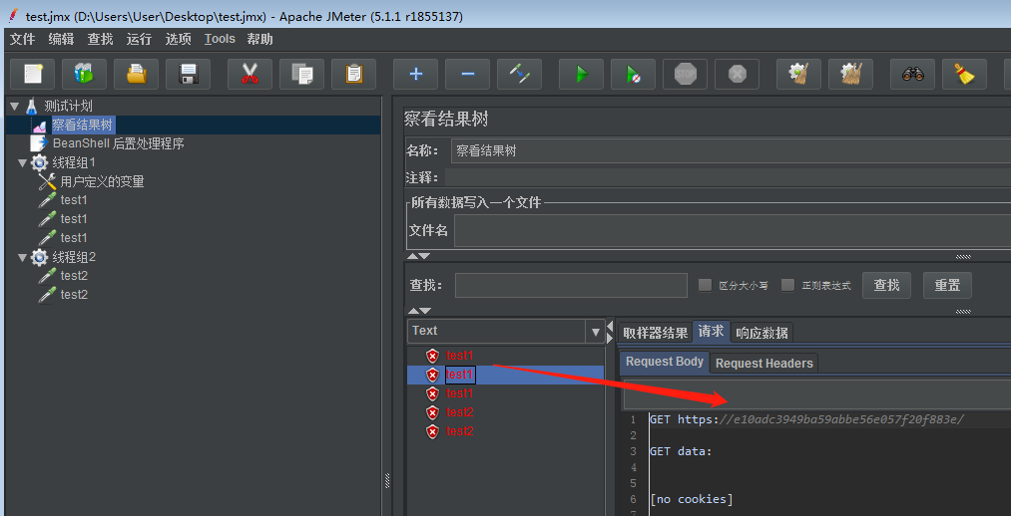This screenshot has height=516, width=1011.
Task: Open the Templates toolbar icon
Action: pos(85,74)
